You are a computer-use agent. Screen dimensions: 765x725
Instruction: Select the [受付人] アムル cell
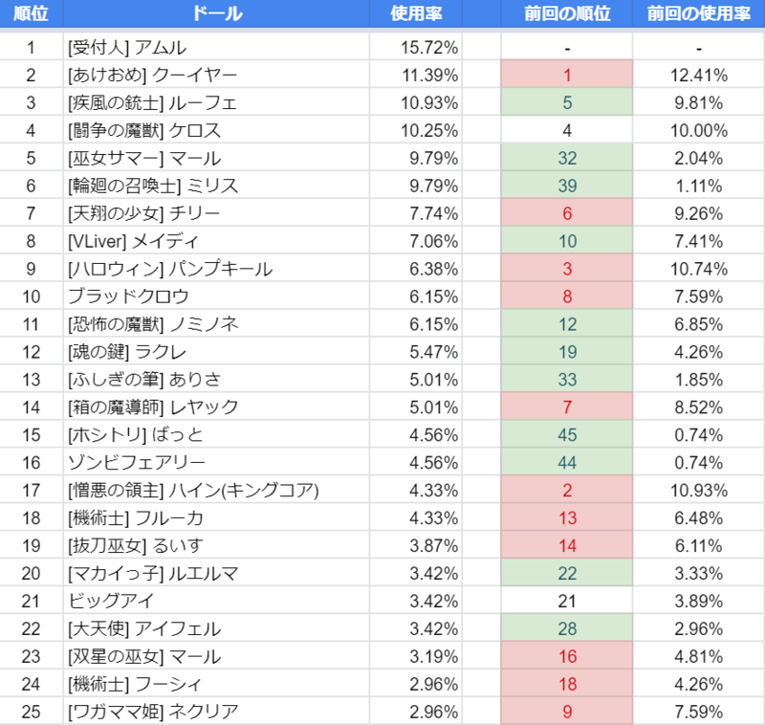tap(216, 47)
